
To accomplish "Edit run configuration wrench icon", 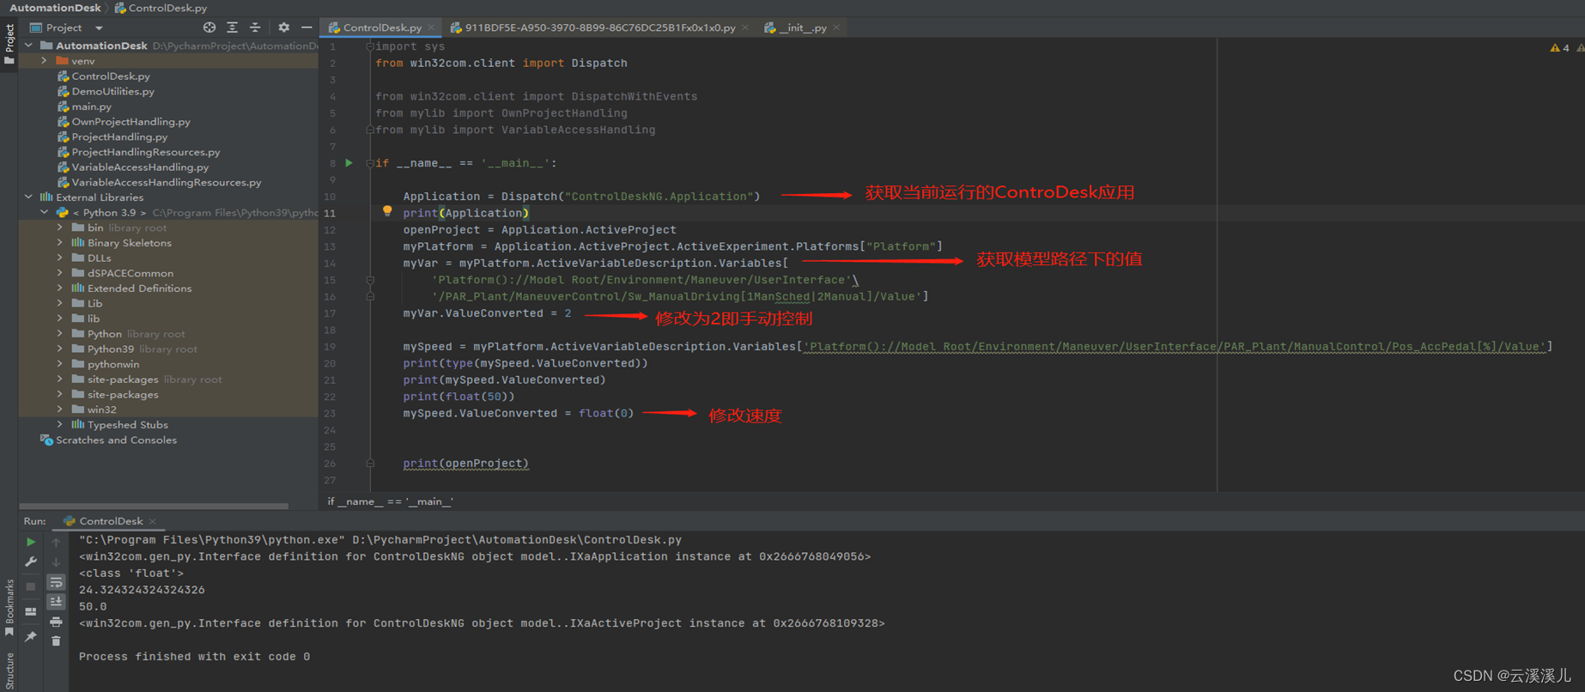I will (x=31, y=562).
